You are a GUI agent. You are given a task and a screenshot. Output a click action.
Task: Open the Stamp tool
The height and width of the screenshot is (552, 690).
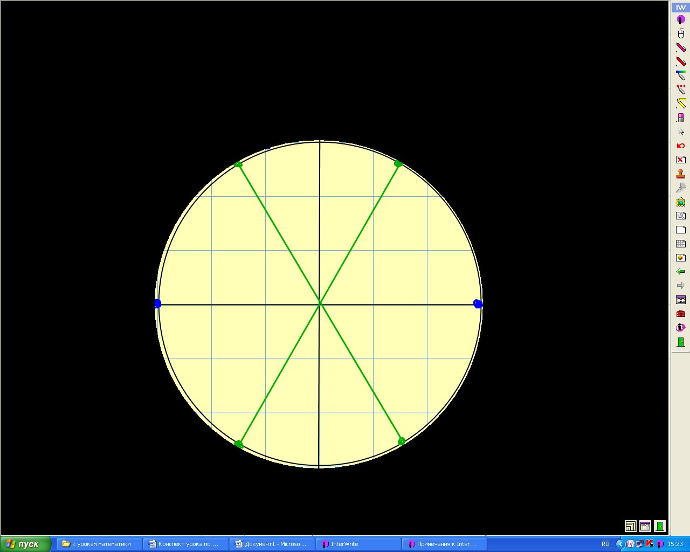tap(681, 174)
